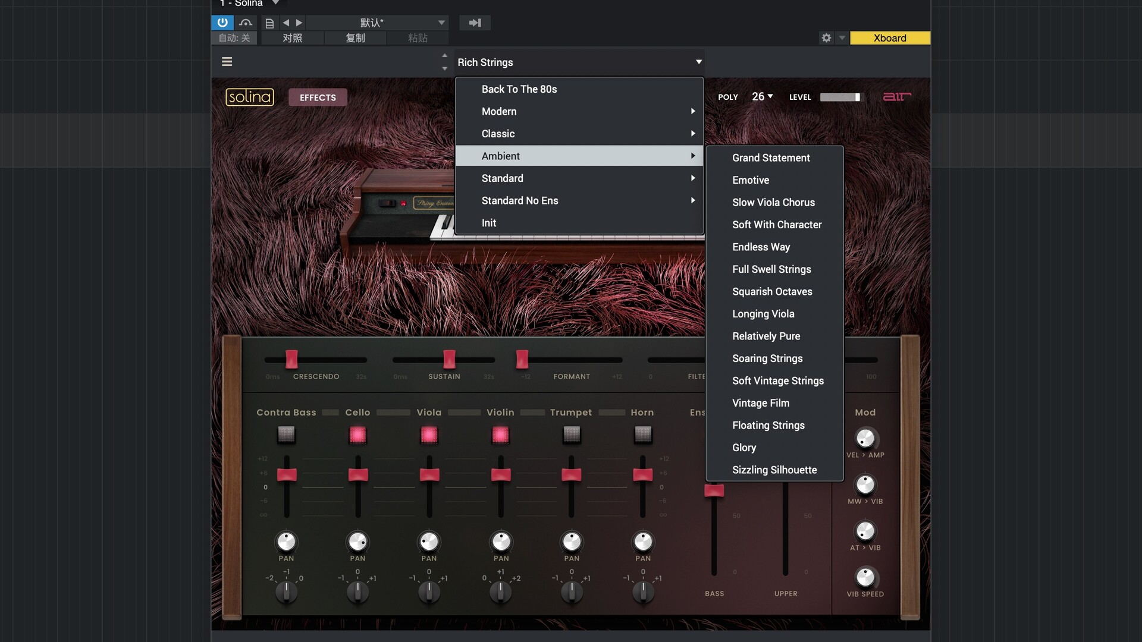Screen dimensions: 1142x642
Task: Click the plugin power bypass icon
Action: [222, 23]
